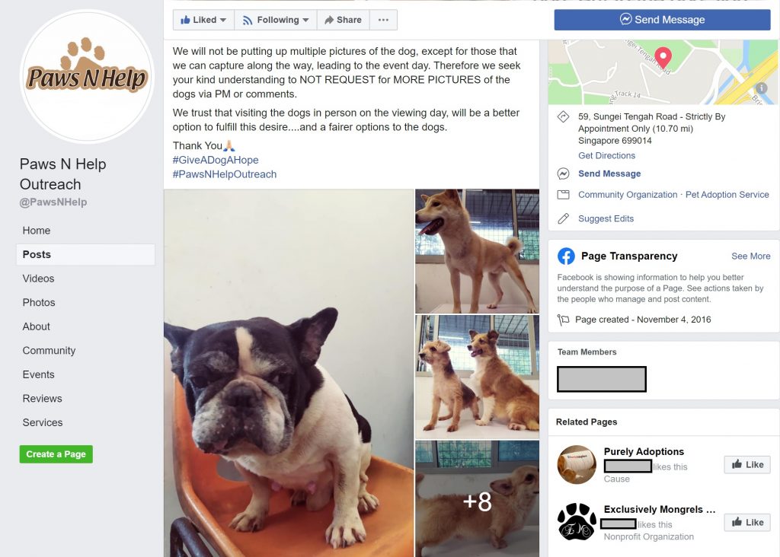Image resolution: width=780 pixels, height=557 pixels.
Task: Go to the Photos section in sidebar
Action: point(39,303)
